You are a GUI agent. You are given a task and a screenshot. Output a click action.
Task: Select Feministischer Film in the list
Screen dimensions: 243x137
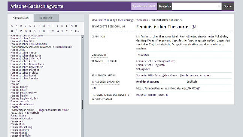[22, 41]
